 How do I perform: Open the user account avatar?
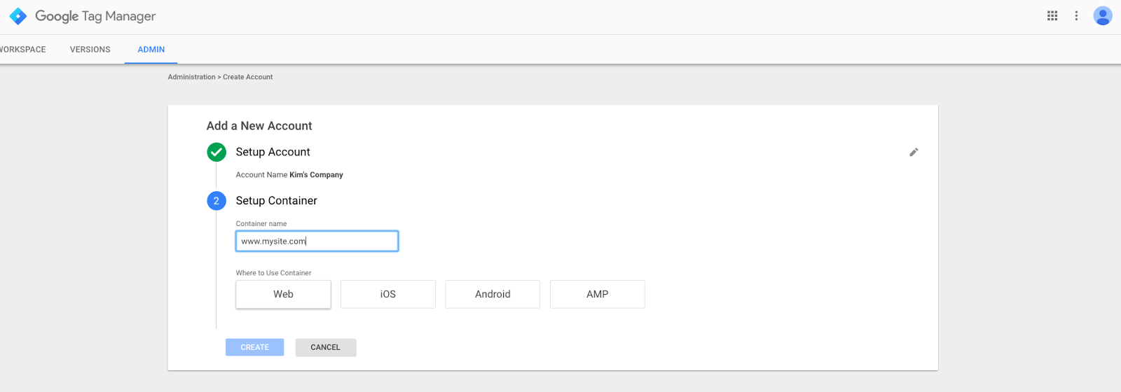click(1103, 15)
